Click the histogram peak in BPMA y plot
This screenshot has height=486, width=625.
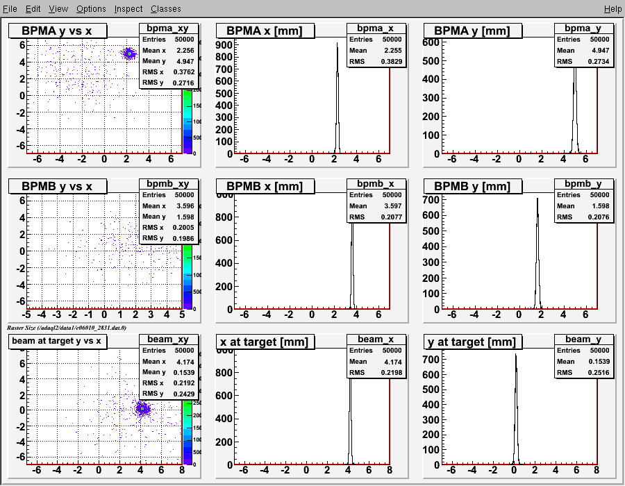pos(575,110)
